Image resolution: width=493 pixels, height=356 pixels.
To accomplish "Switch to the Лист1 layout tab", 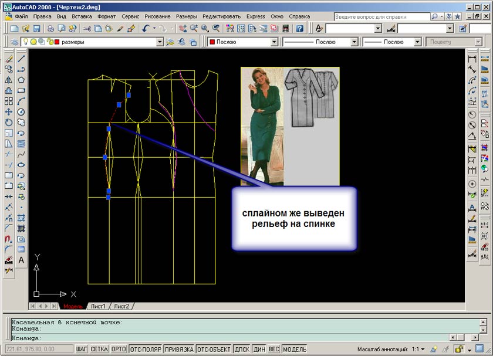I will point(98,306).
